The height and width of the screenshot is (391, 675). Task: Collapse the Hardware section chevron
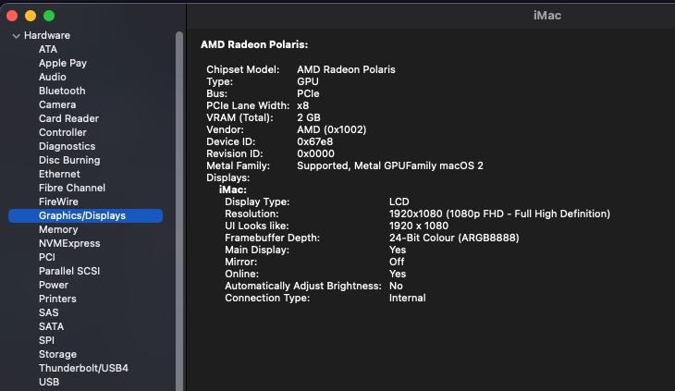[17, 36]
